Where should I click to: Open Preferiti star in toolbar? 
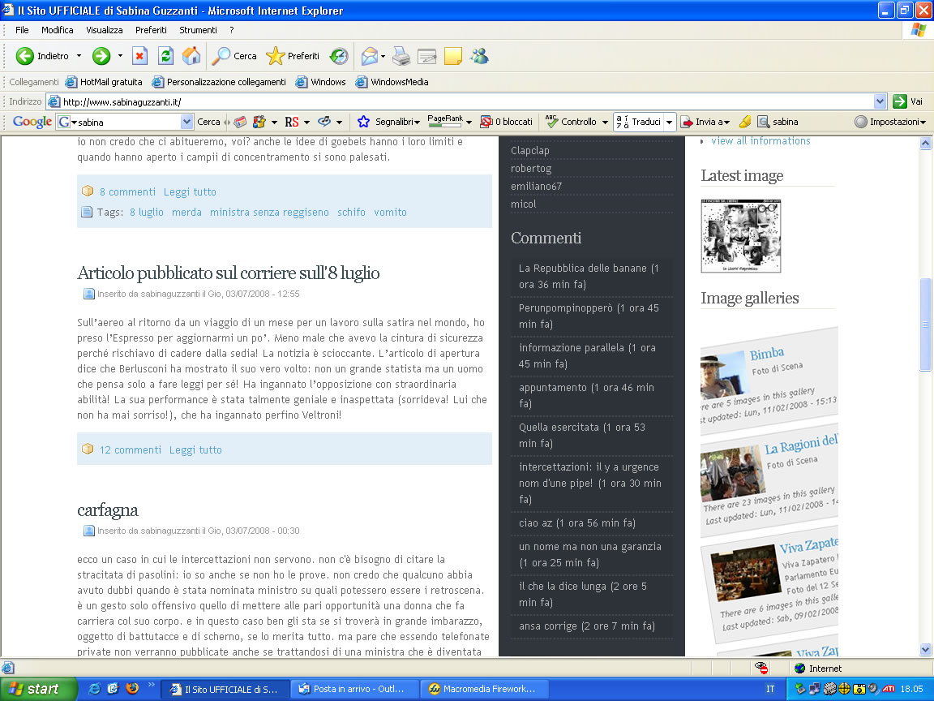click(x=293, y=56)
